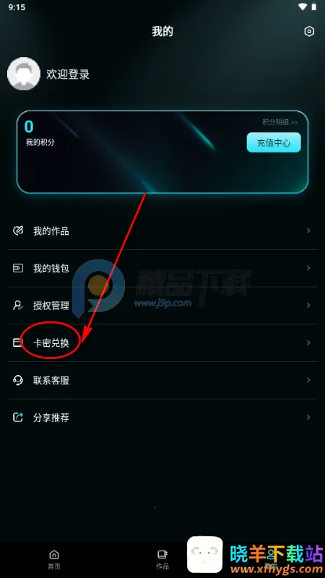Expand 分享推荐 row chevron
Viewport: 325px width, 578px height.
(x=308, y=418)
